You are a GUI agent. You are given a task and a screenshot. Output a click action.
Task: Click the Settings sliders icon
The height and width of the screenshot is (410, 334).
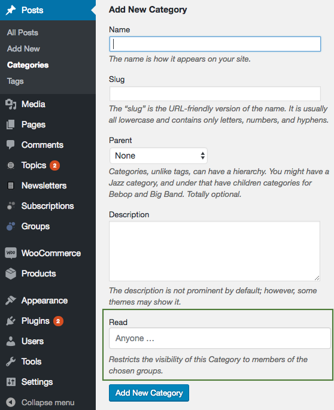coord(11,382)
